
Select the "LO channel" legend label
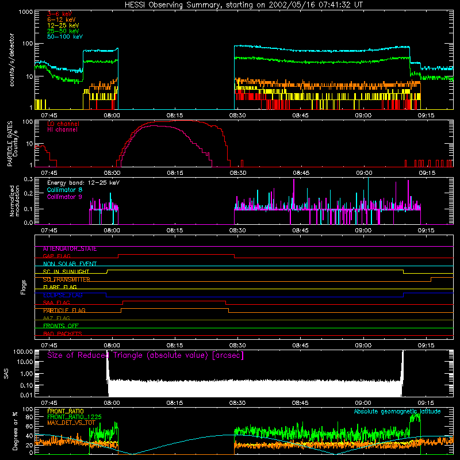[63, 124]
